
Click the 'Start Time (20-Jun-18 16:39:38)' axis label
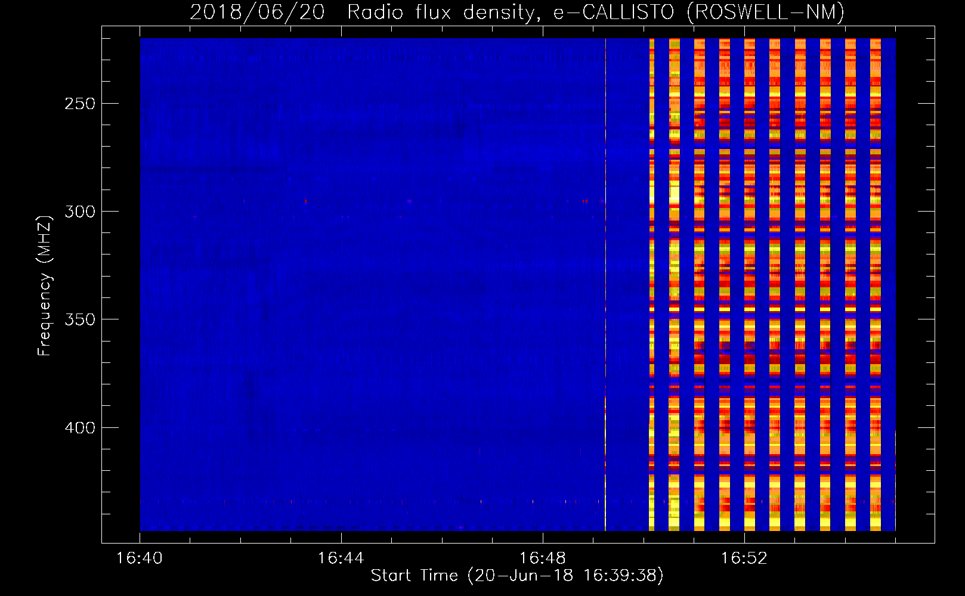[x=517, y=576]
